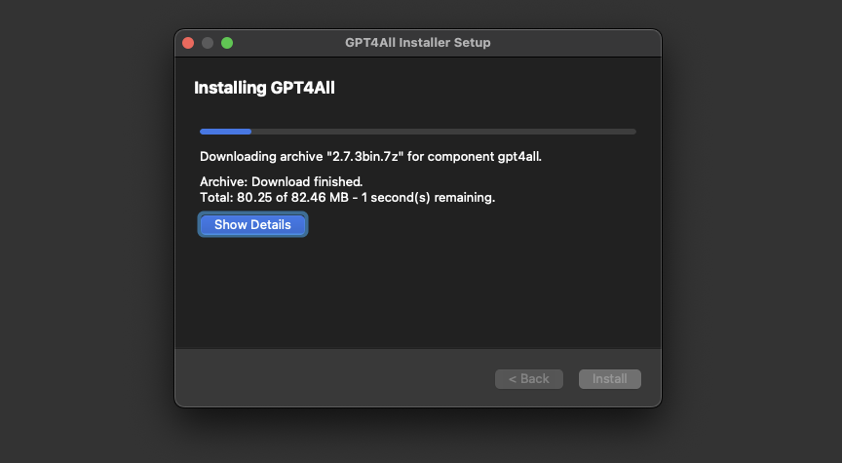Click the "Archive: Download finished." message
The width and height of the screenshot is (842, 463).
282,181
